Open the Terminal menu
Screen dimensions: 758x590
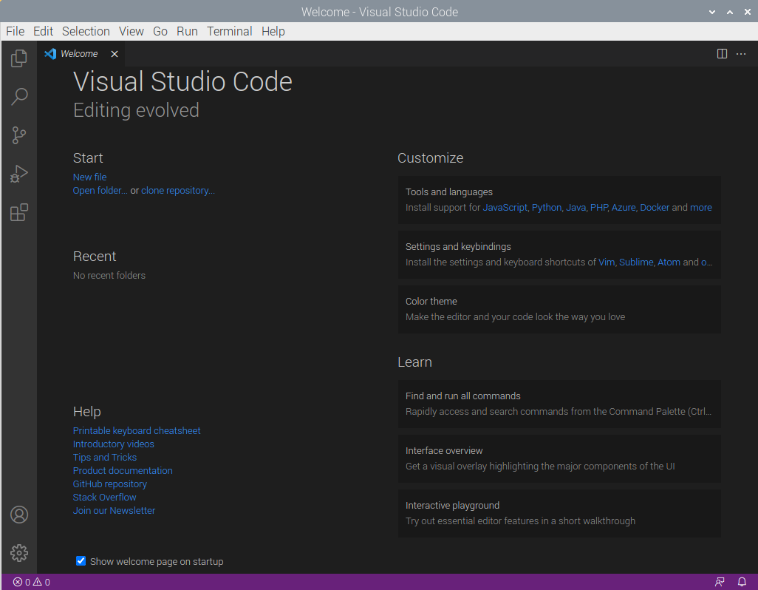click(229, 31)
